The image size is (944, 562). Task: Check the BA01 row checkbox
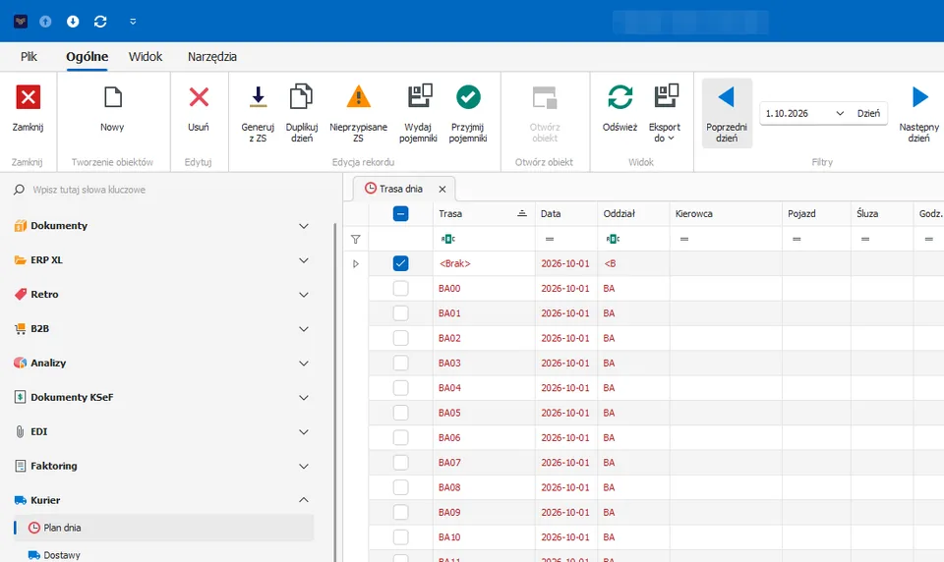[400, 312]
